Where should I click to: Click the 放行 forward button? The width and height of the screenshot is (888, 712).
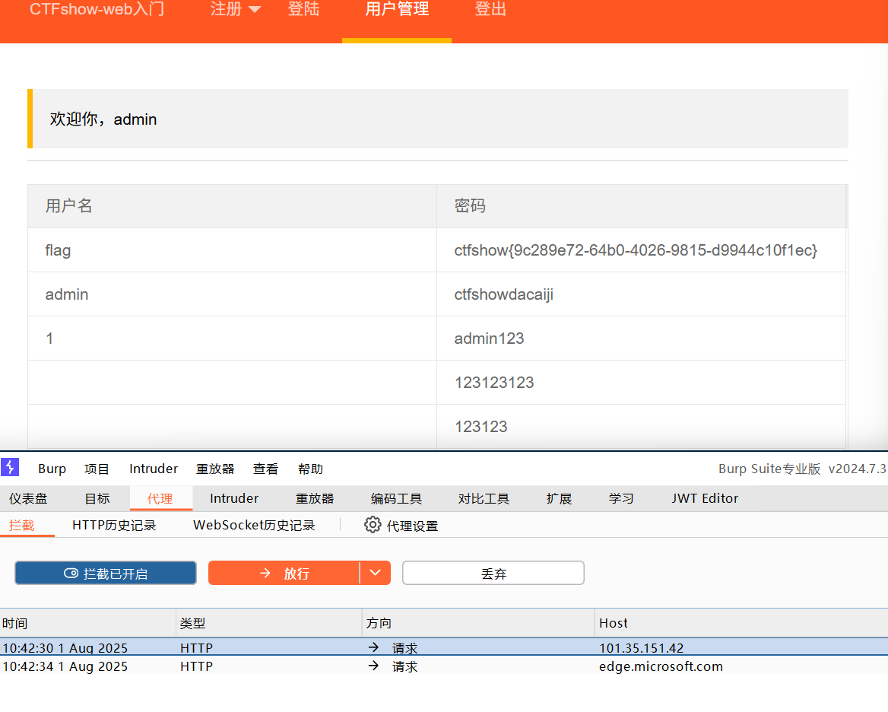[x=284, y=574]
